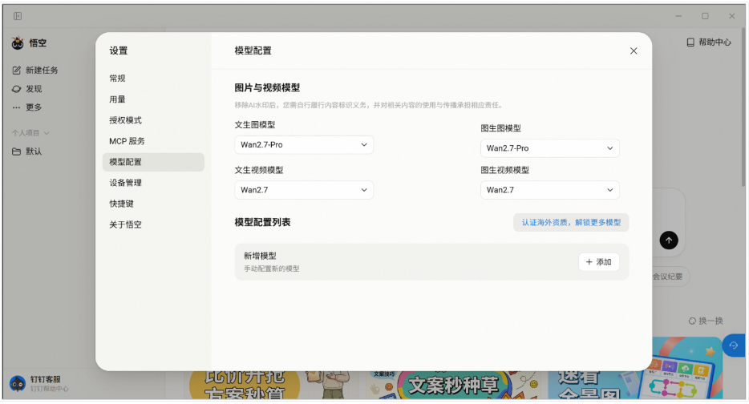749x404 pixels.
Task: Select 模型配置 in settings menu
Action: point(153,162)
